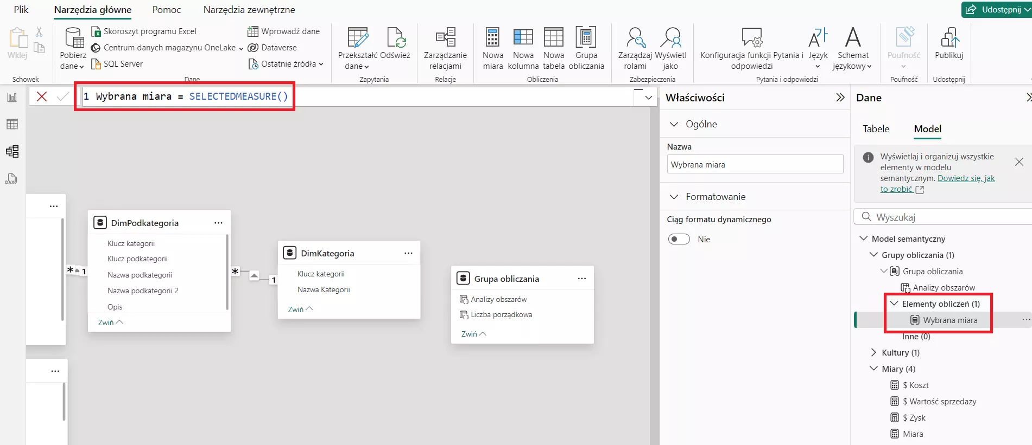
Task: Collapse the Ogólne section
Action: coord(674,124)
